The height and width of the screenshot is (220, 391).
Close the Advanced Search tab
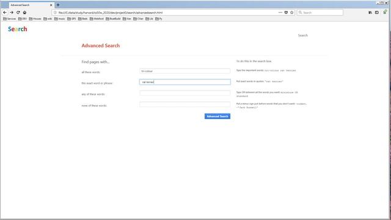tap(51, 5)
